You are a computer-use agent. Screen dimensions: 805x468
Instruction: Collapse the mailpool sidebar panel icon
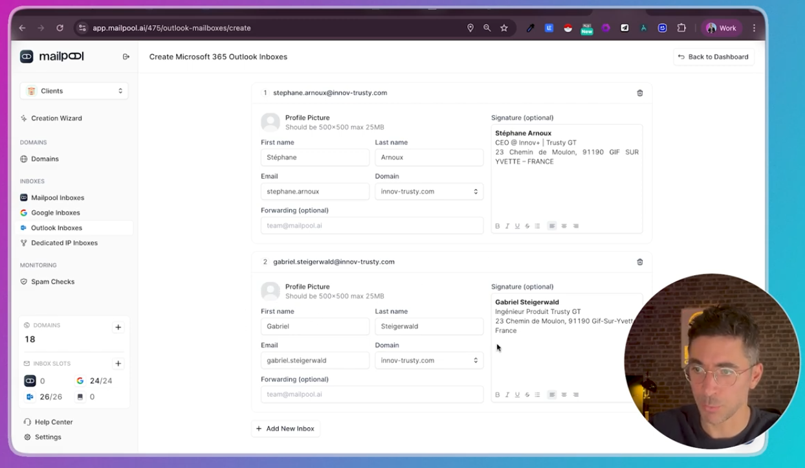126,57
